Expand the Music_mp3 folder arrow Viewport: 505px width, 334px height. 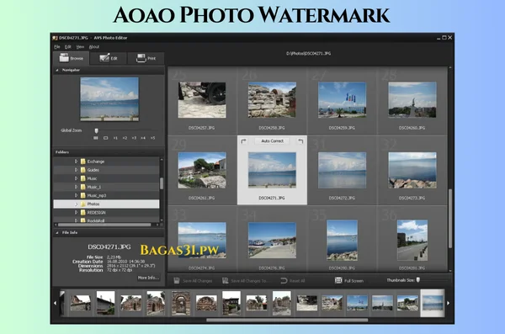[77, 195]
